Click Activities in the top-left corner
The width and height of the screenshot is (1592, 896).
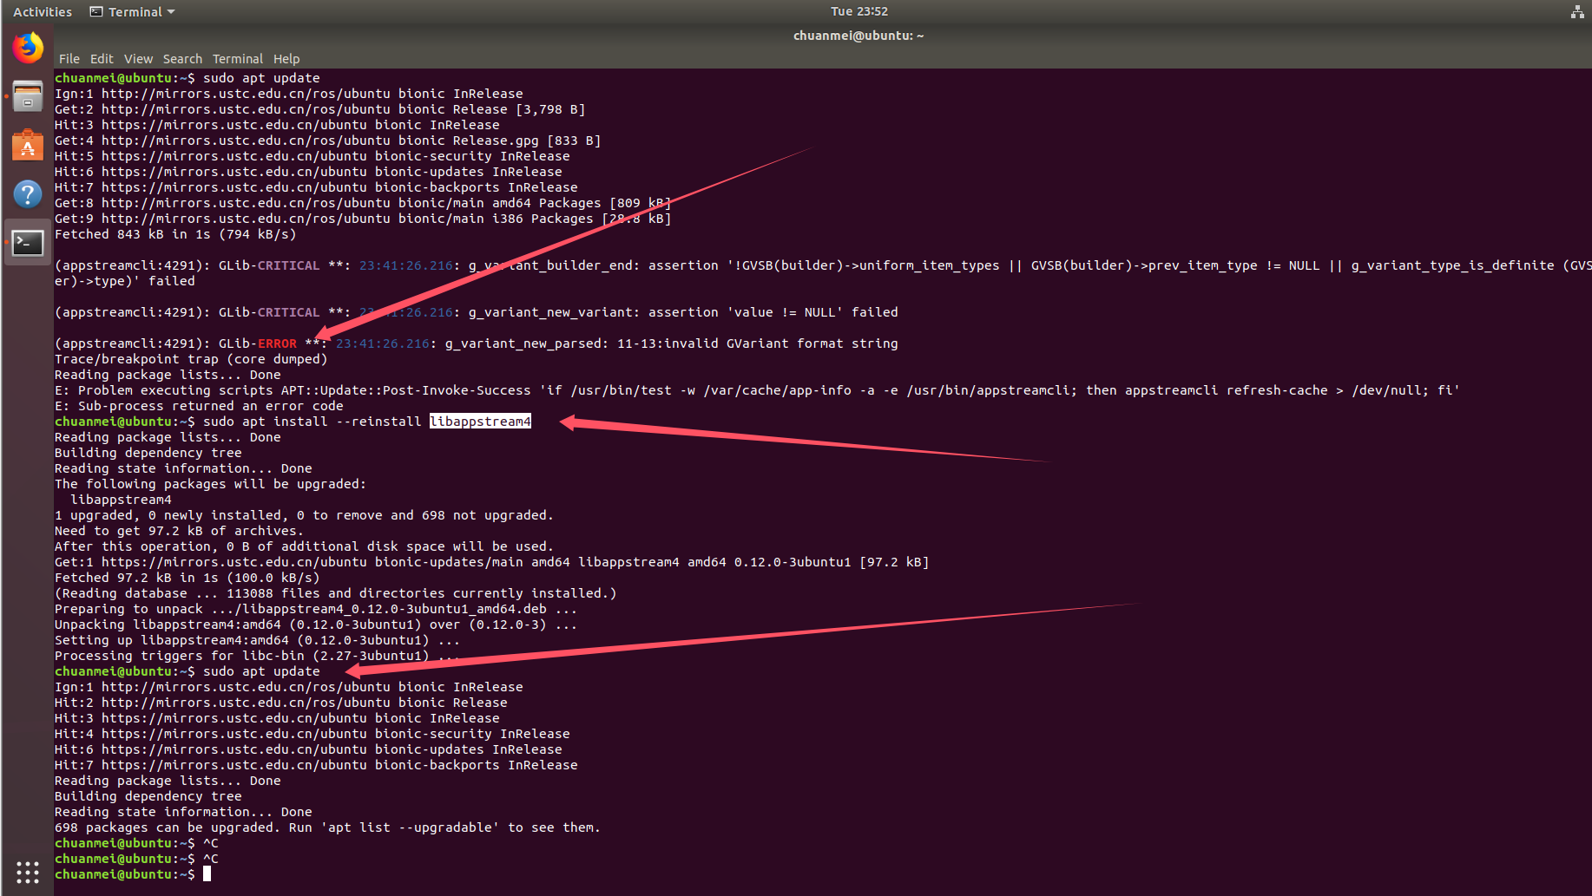point(42,11)
